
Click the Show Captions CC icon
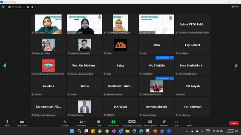coord(150,122)
